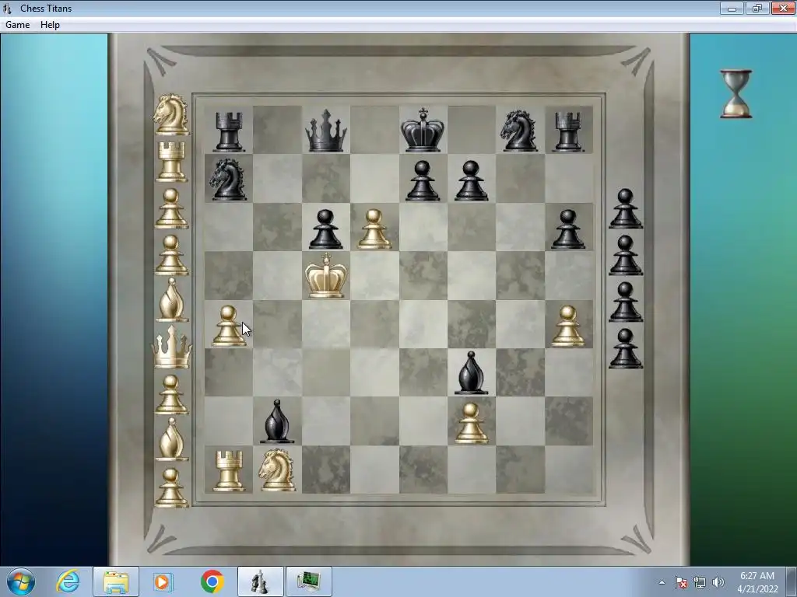
Task: Select the black rook on a8
Action: [x=228, y=132]
